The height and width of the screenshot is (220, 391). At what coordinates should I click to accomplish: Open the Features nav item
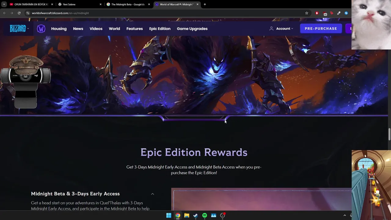click(x=134, y=29)
